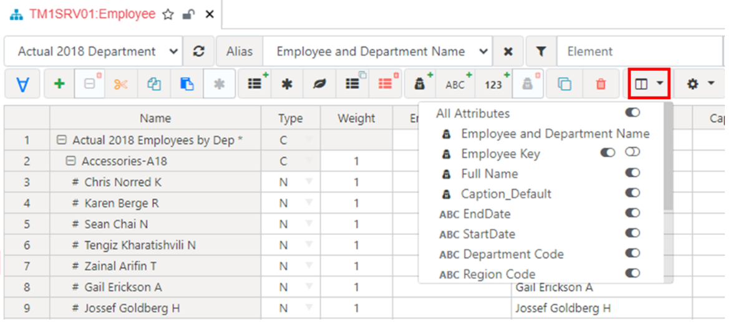Open the column visibility dropdown button
Image resolution: width=738 pixels, height=322 pixels.
pos(649,83)
